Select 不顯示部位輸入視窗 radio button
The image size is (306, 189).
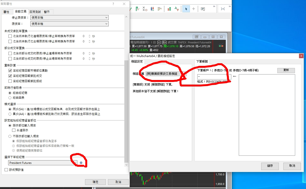click(x=10, y=136)
